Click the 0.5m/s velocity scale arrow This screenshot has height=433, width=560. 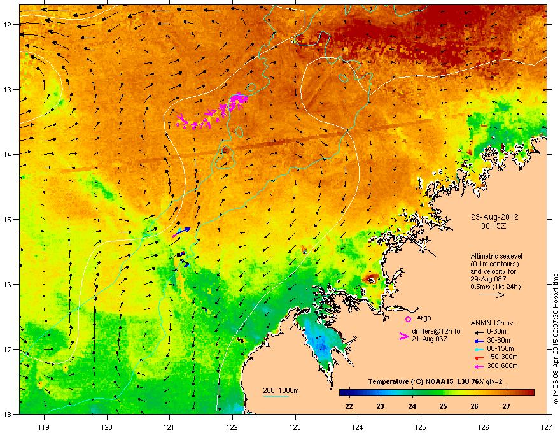click(492, 295)
